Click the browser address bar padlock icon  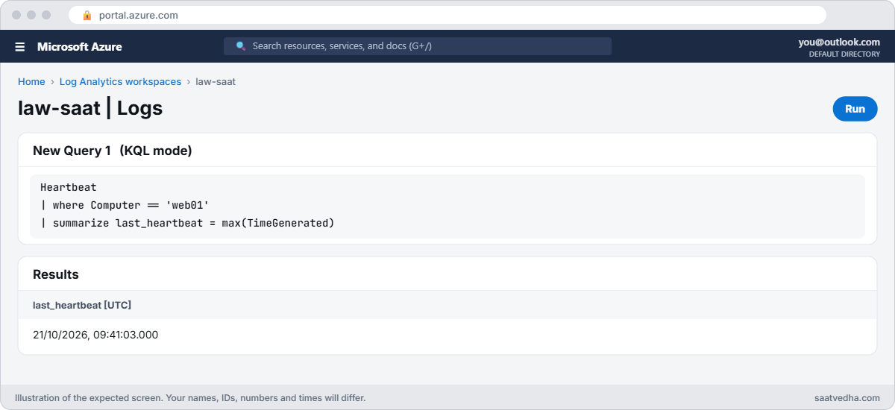(87, 15)
